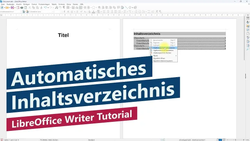This screenshot has width=250, height=141.
Task: Click the Insert Chart icon
Action: click(77, 7)
